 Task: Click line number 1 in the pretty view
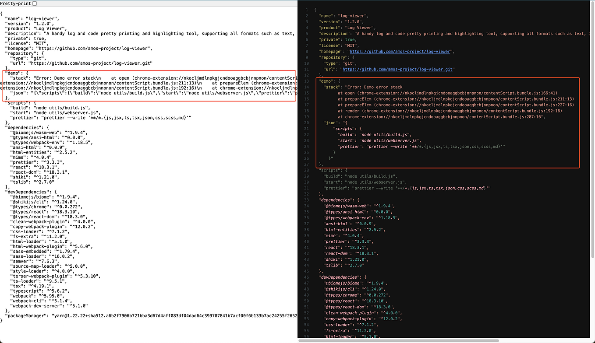pyautogui.click(x=307, y=10)
